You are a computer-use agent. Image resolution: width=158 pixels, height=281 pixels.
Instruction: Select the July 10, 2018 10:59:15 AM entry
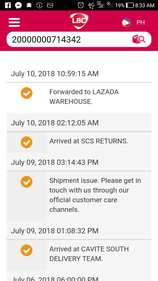pos(55,74)
